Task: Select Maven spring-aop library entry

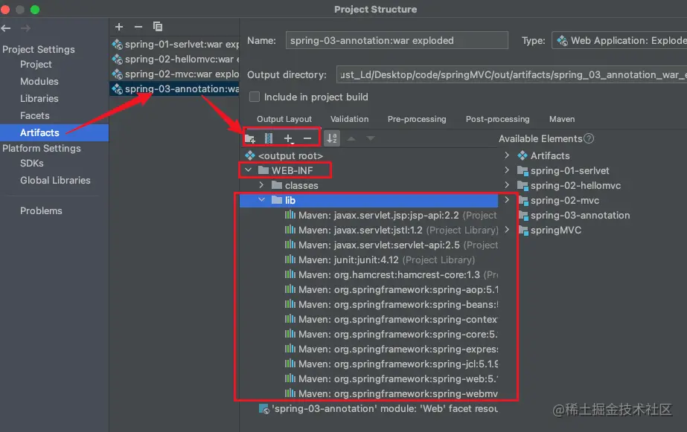Action: point(391,290)
